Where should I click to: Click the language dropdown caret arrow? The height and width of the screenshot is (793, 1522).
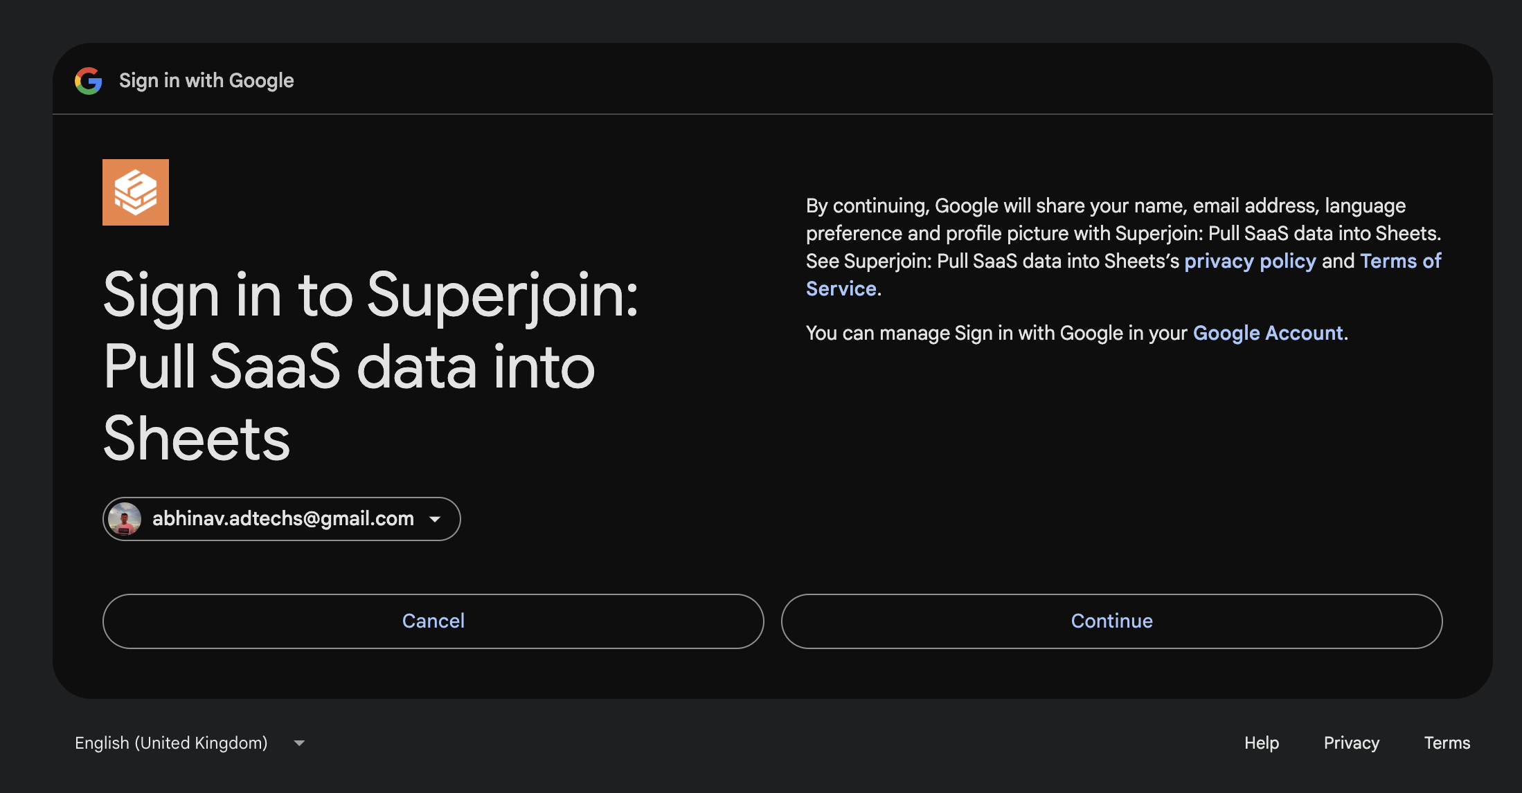click(299, 743)
